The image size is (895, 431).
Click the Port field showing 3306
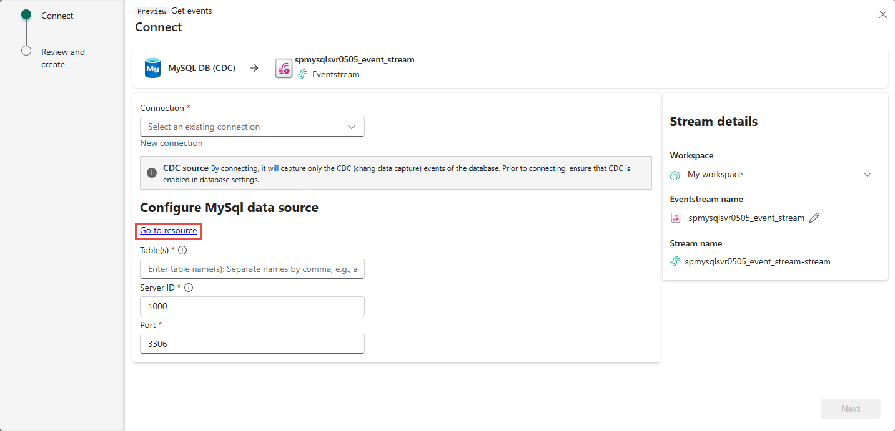tap(252, 344)
